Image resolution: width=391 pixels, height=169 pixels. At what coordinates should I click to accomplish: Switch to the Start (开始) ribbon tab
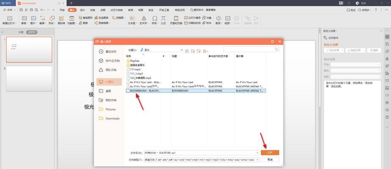coord(62,10)
